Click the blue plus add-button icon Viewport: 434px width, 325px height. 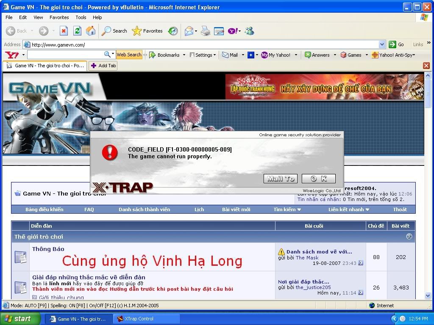click(251, 55)
